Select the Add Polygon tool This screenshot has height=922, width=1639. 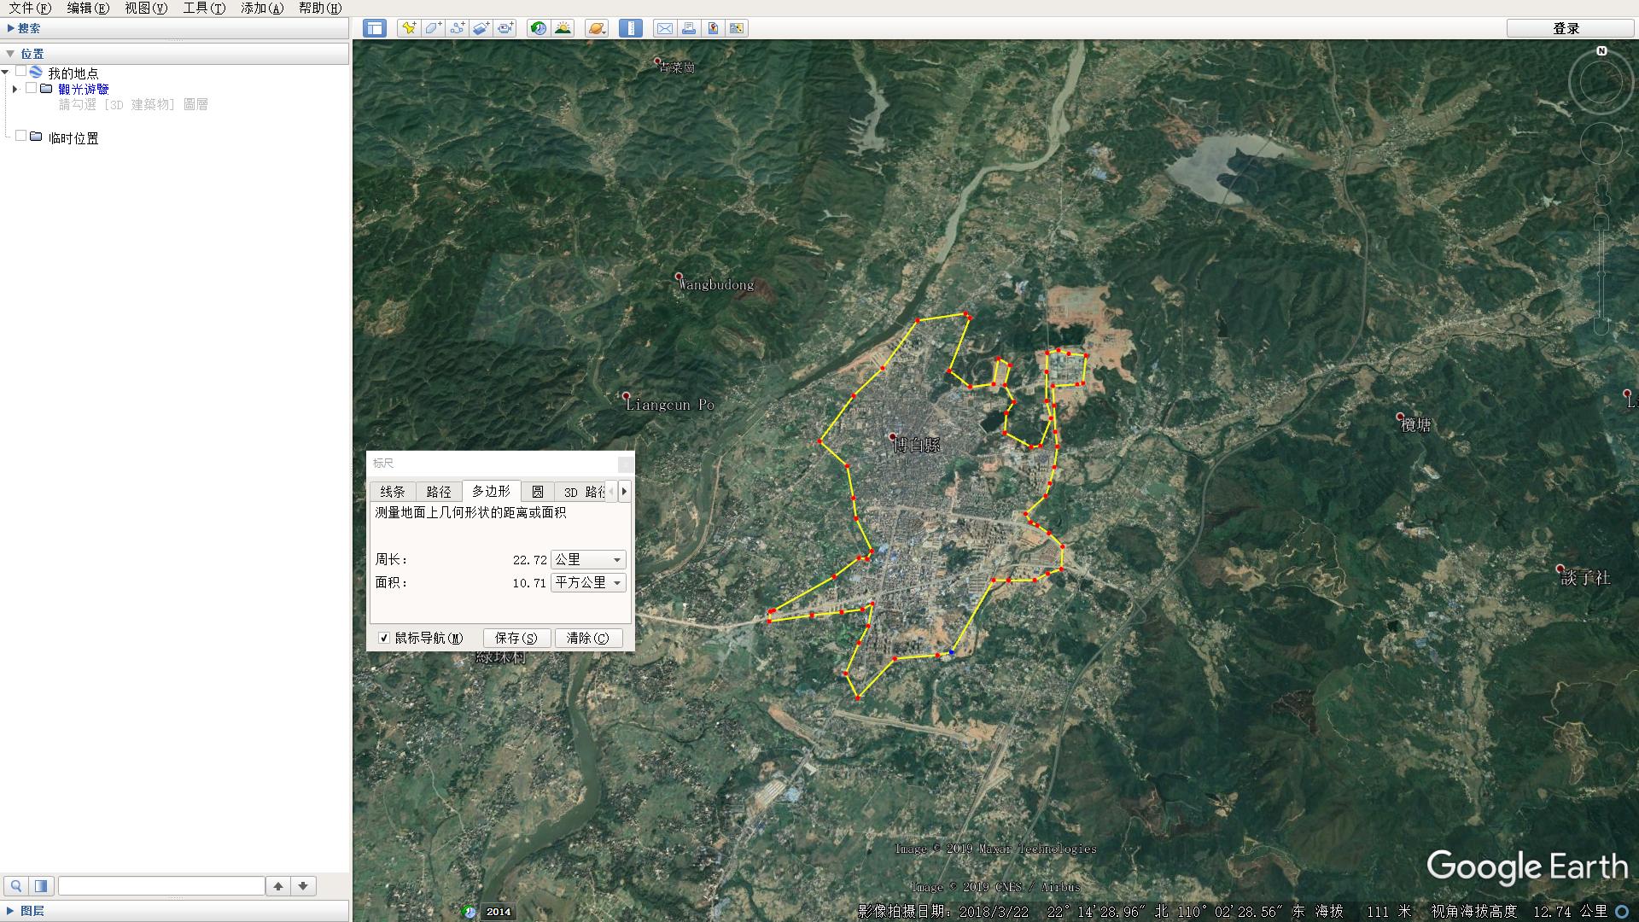(x=433, y=28)
